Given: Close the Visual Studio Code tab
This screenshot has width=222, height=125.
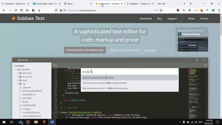Looking at the screenshot, I should [x=59, y=4].
